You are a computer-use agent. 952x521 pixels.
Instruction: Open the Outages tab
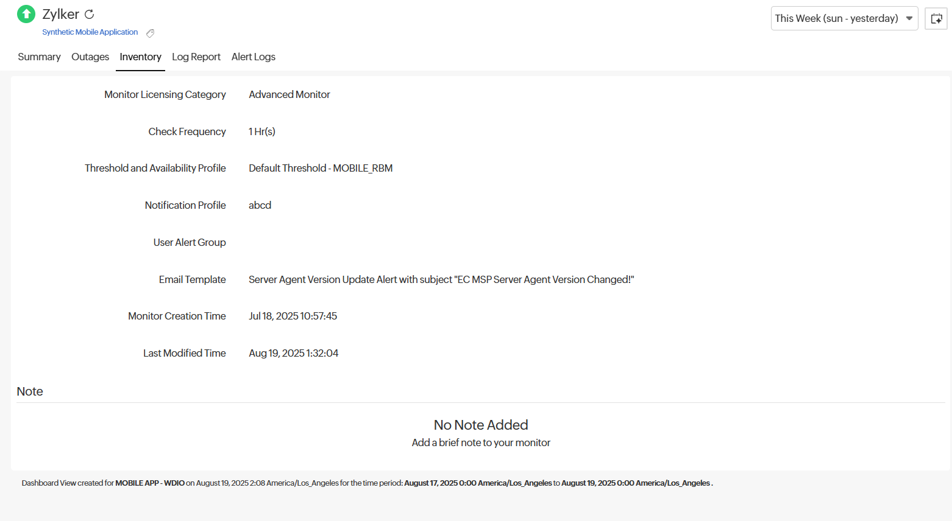pyautogui.click(x=90, y=57)
